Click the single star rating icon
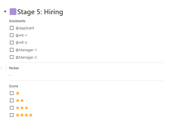Viewport: 172px width, 121px height. click(18, 93)
